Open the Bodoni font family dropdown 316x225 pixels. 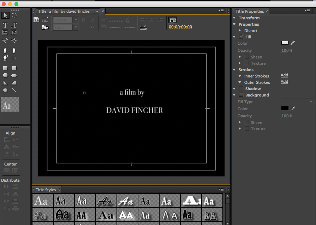click(76, 20)
